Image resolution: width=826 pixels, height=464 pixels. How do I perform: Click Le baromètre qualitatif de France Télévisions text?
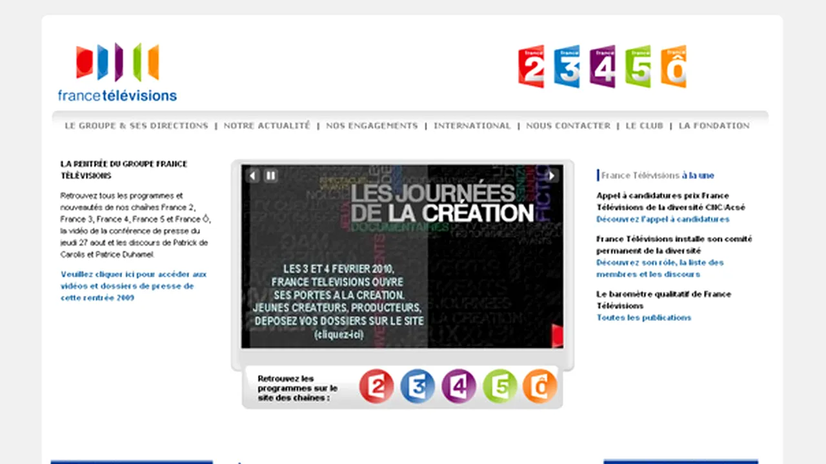coord(663,300)
